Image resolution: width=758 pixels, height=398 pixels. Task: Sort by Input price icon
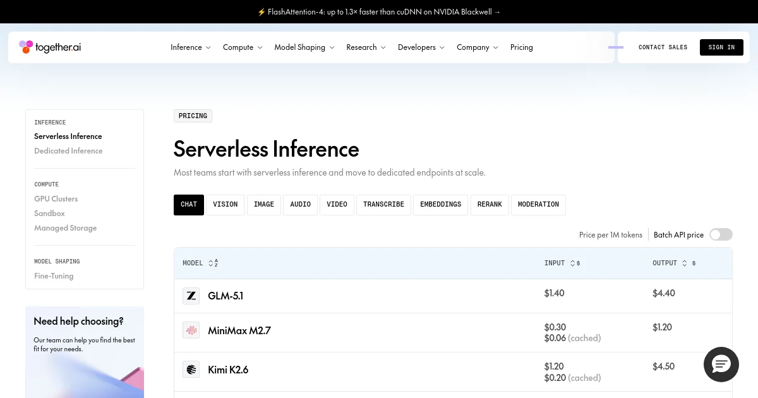tap(575, 263)
